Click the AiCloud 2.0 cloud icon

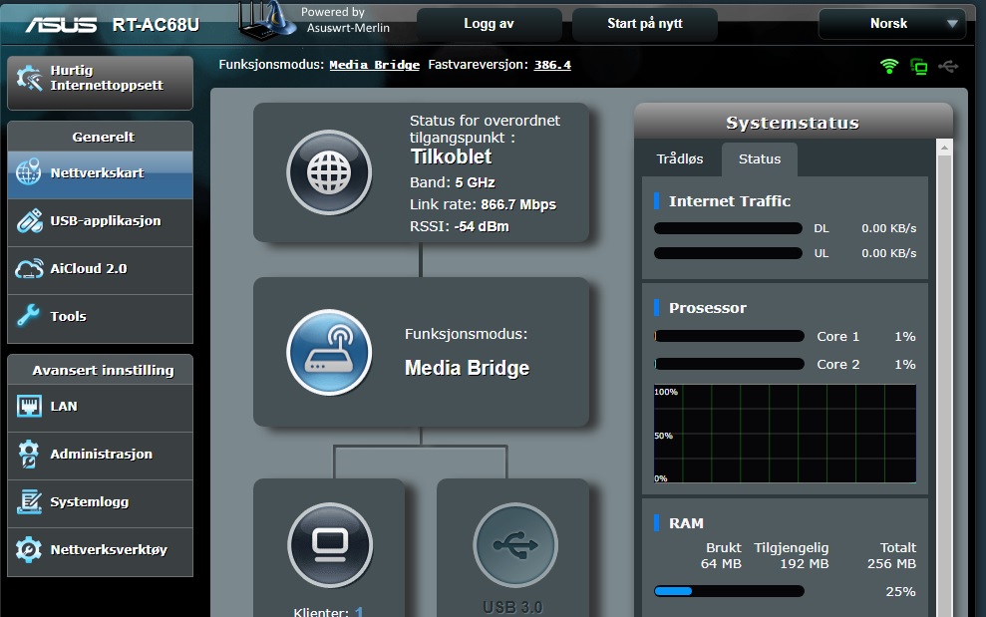pos(29,268)
